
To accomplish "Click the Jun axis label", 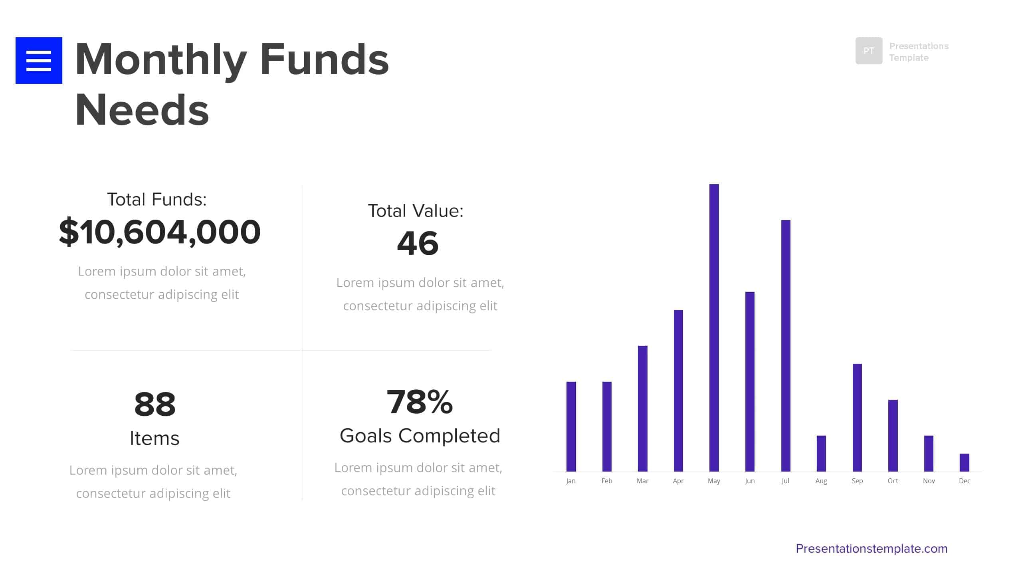I will tap(749, 481).
